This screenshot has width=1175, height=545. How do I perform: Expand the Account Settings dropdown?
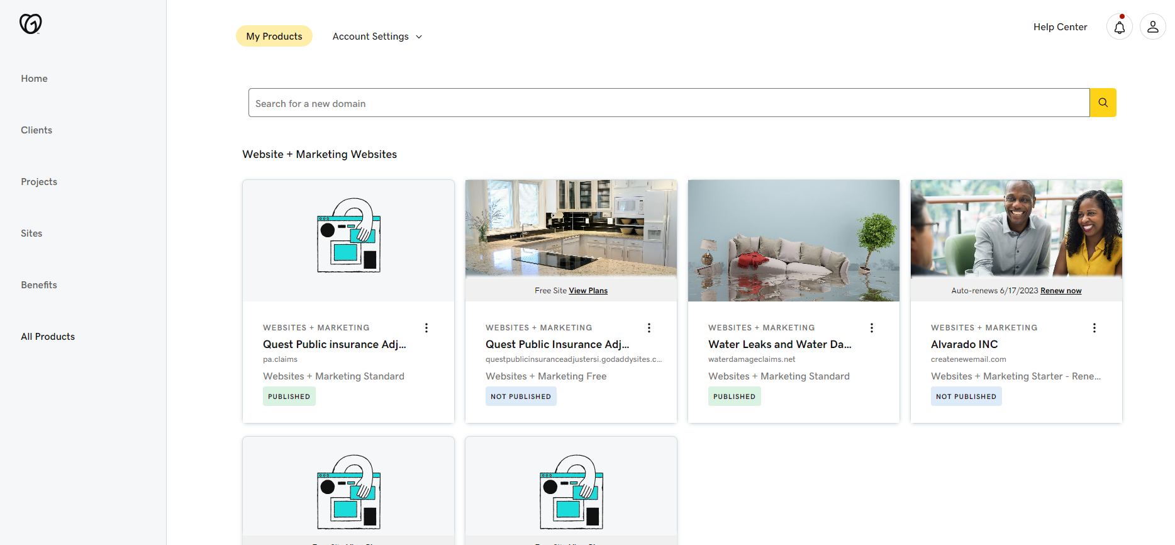click(377, 37)
